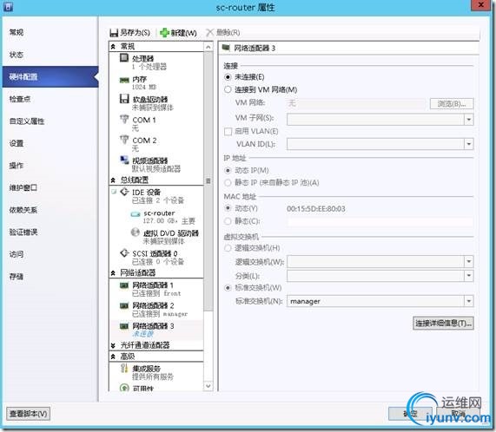The width and height of the screenshot is (496, 432).
Task: Open the Custom Properties (自定义属性) tab
Action: 50,121
